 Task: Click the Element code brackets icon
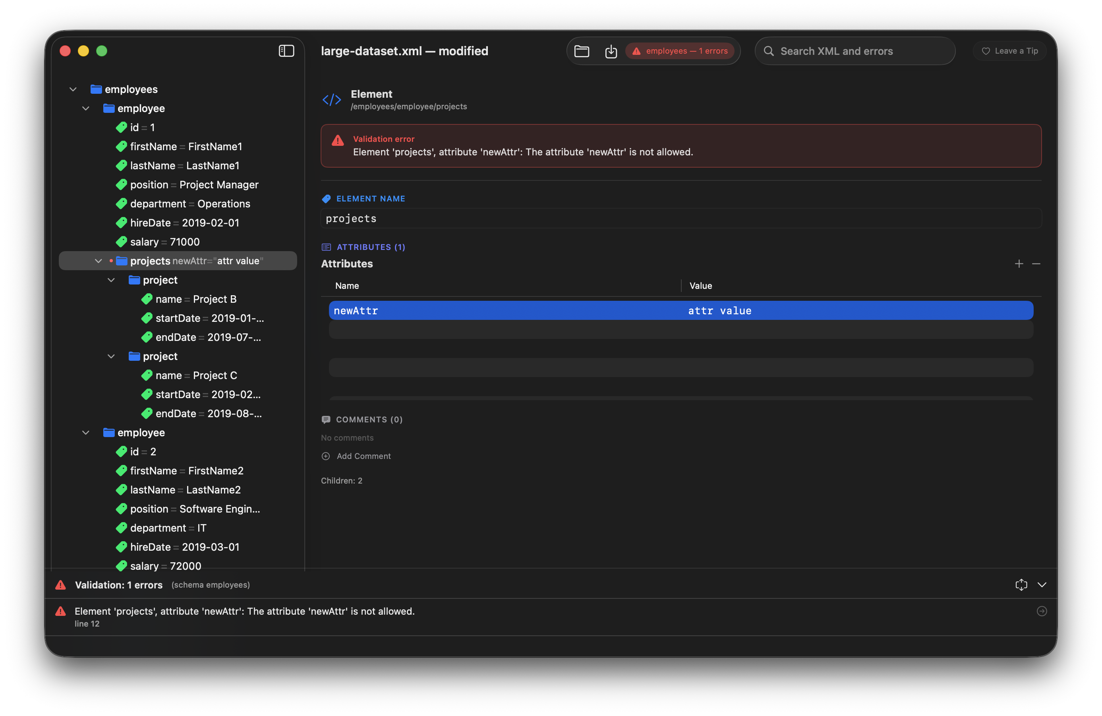(332, 100)
